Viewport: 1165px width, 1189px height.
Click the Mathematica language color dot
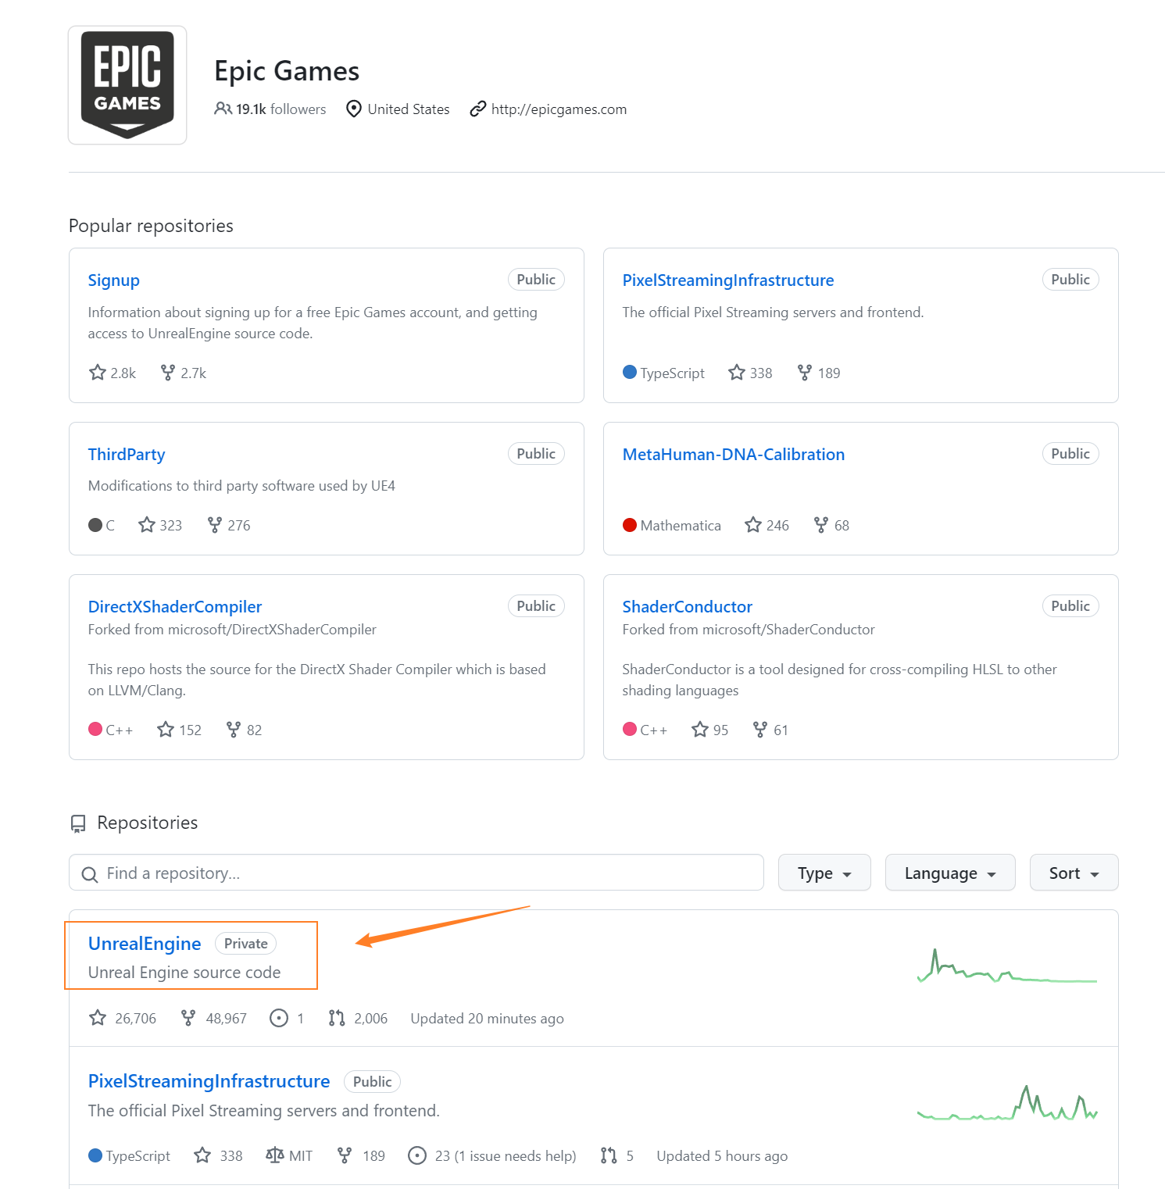click(630, 525)
